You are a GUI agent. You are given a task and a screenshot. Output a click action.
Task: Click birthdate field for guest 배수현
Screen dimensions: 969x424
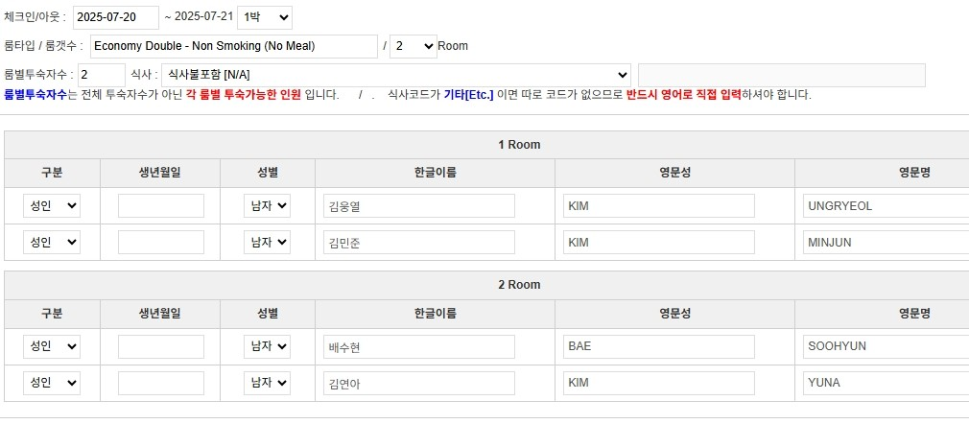pos(160,346)
